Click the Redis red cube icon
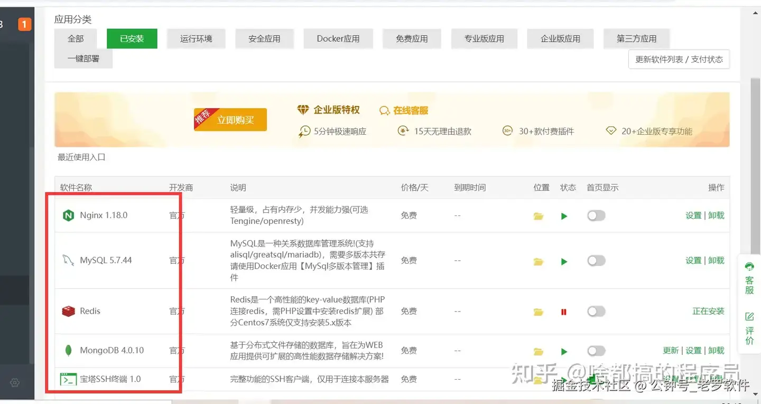The image size is (761, 404). [68, 311]
